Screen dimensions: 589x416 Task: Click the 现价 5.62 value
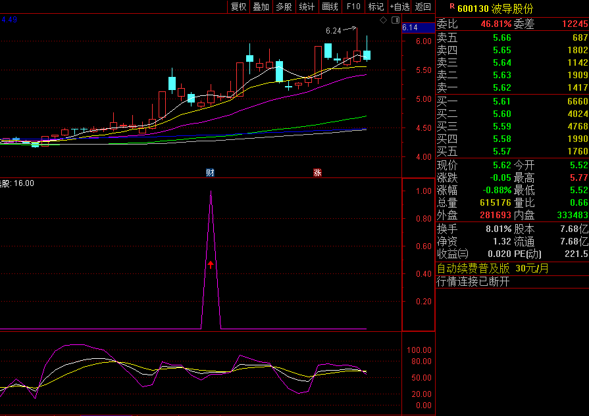point(502,165)
